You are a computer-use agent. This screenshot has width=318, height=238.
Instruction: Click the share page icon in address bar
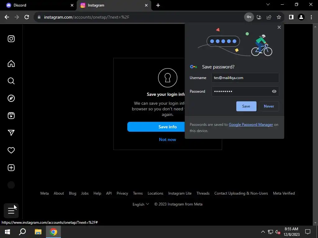(x=269, y=17)
